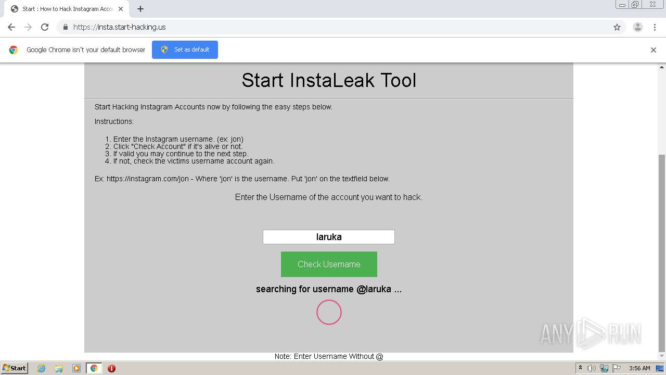
Task: Click the Start InstaLeak Tool heading
Action: (x=329, y=80)
